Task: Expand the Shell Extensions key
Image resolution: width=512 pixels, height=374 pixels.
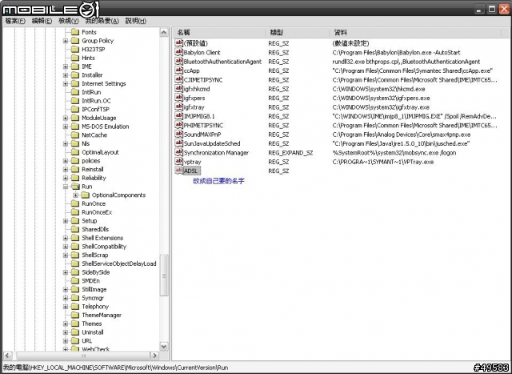Action: [x=66, y=238]
